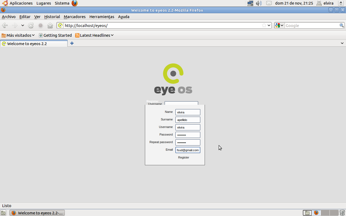The width and height of the screenshot is (346, 216).
Task: Click the Firefox launcher in top panel
Action: tap(75, 3)
